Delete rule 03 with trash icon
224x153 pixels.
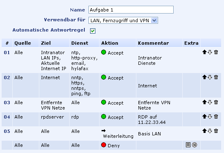coord(216,102)
